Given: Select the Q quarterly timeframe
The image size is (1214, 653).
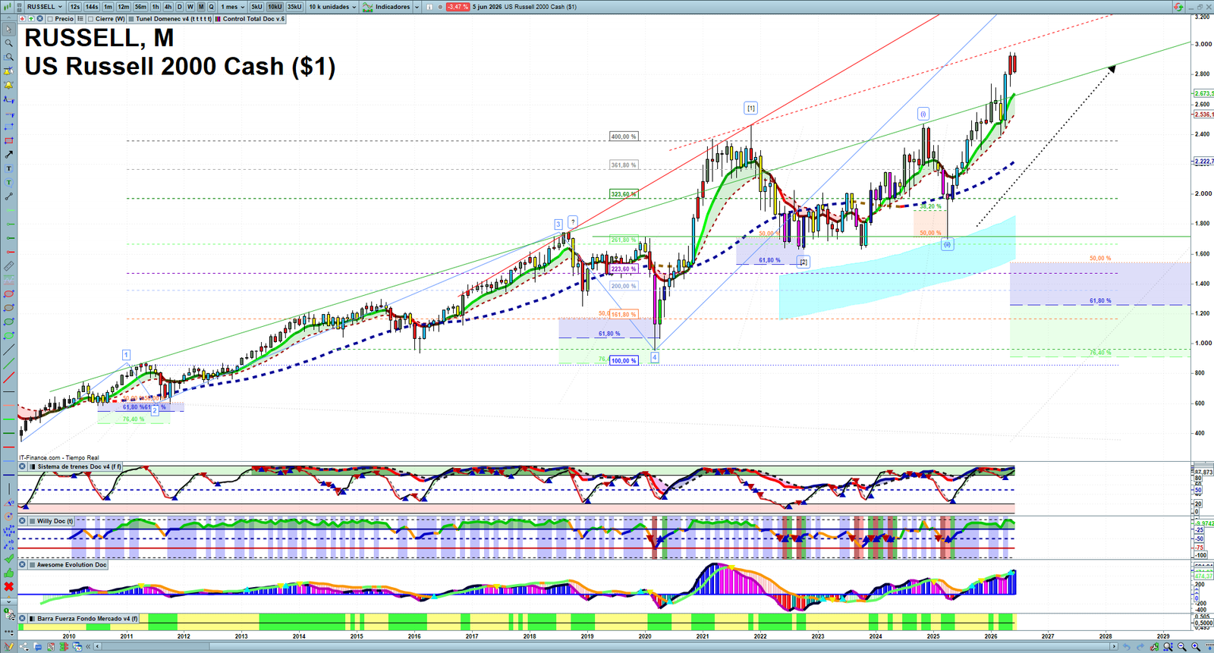Looking at the screenshot, I should tap(211, 7).
